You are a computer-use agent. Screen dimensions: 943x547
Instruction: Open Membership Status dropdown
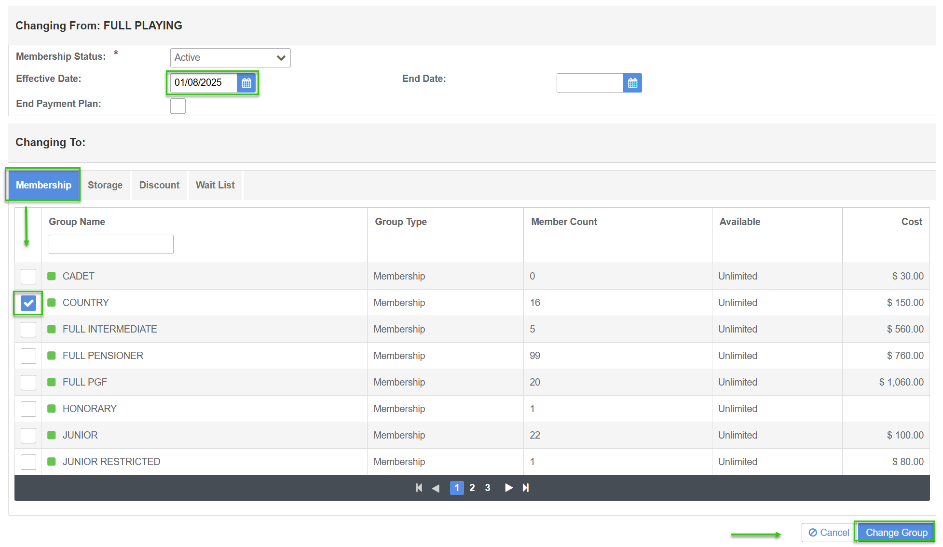[230, 58]
